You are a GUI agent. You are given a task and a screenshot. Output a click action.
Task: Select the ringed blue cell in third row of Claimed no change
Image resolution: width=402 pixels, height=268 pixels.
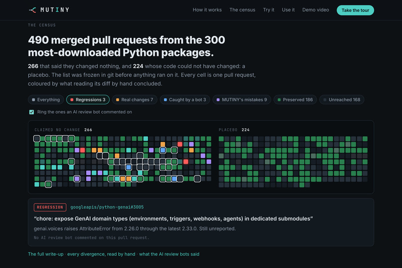point(163,150)
